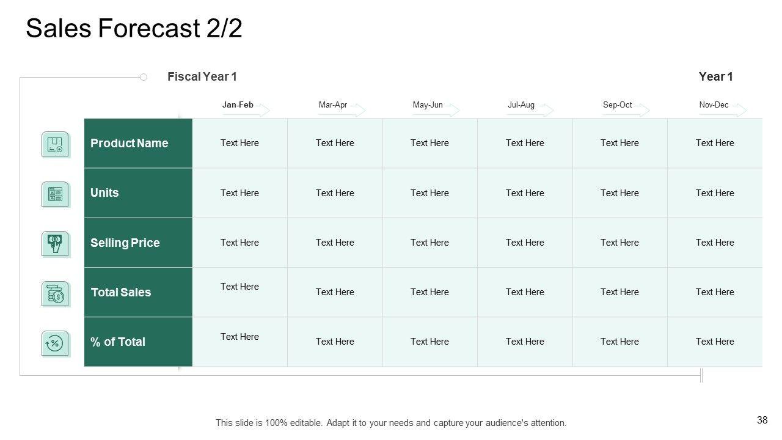Click the May-Jun column label
Viewport: 782px width, 440px height.
coord(428,105)
